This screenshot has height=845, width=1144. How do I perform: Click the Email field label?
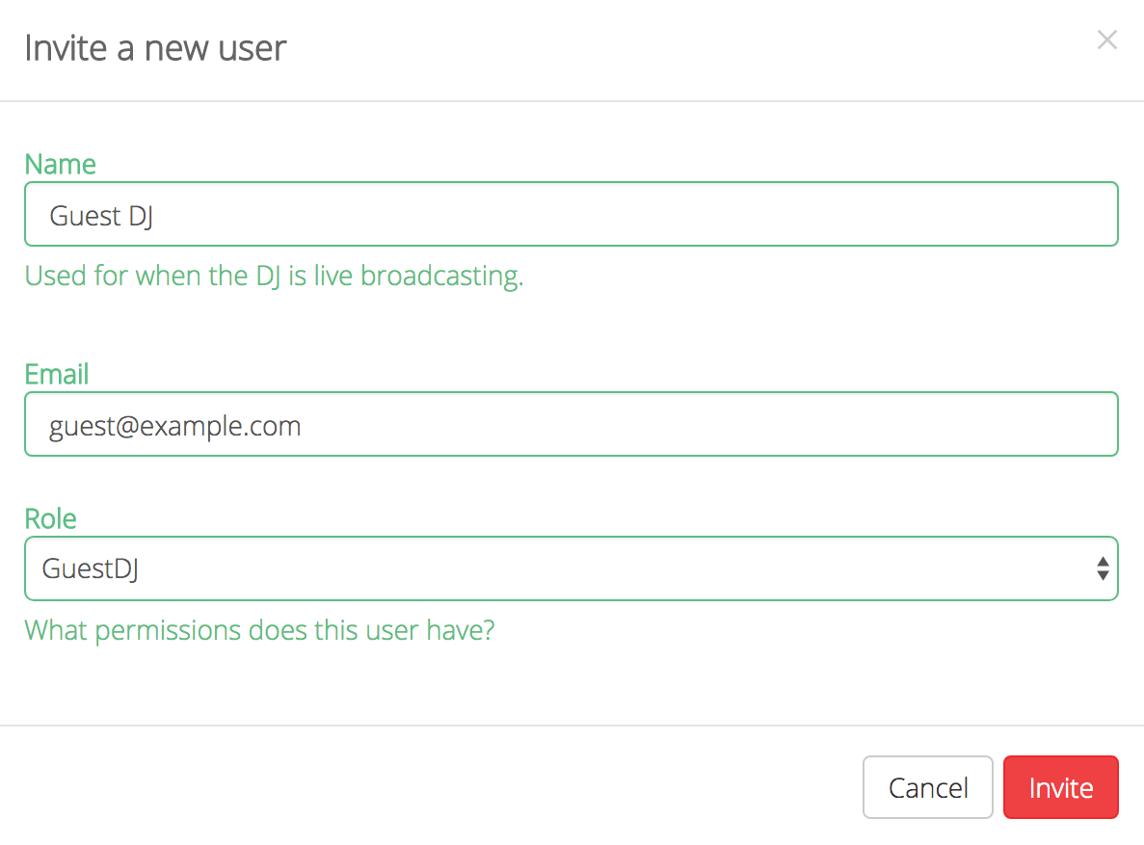point(57,375)
